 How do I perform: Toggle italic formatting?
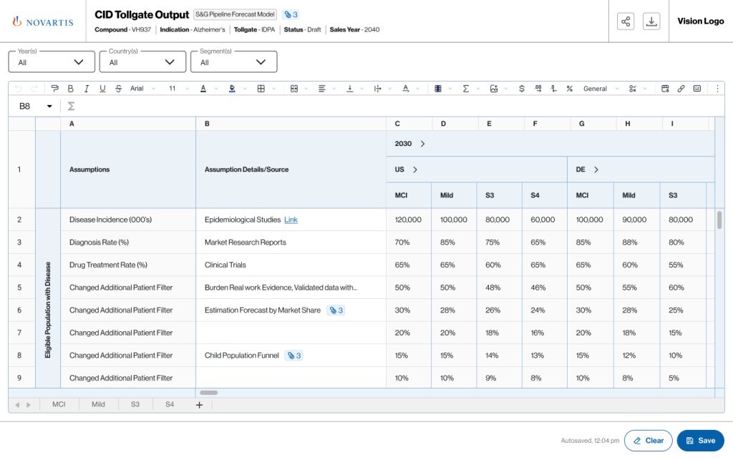pos(87,89)
